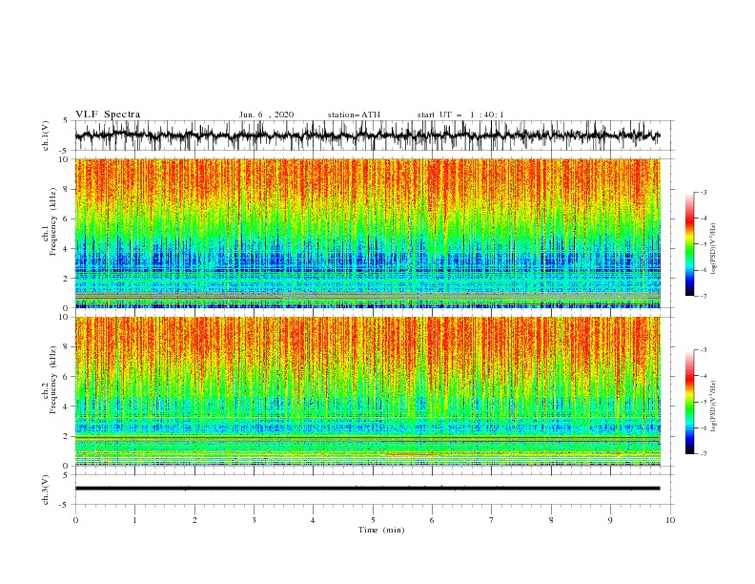Click time axis tick label "9"
755x584 pixels.
pos(610,520)
